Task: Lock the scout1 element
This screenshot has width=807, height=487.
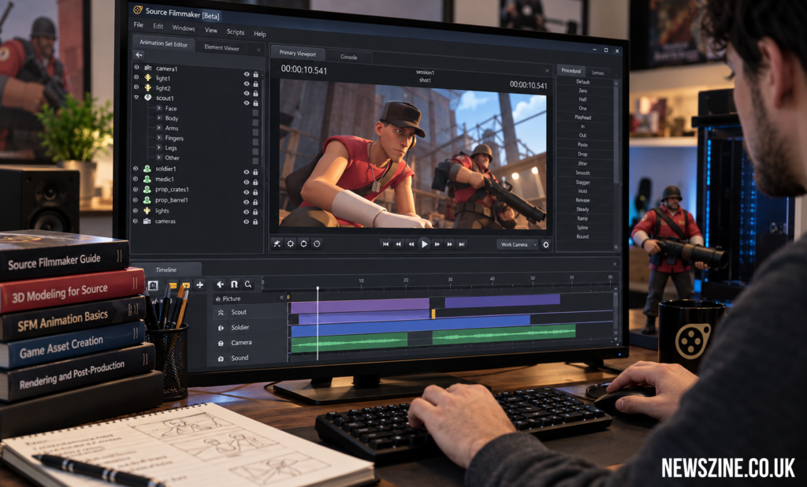Action: pyautogui.click(x=256, y=103)
